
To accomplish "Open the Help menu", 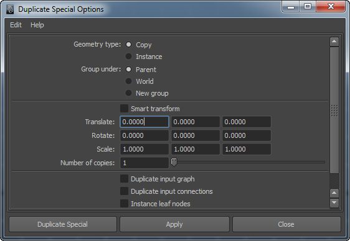I will [x=37, y=25].
